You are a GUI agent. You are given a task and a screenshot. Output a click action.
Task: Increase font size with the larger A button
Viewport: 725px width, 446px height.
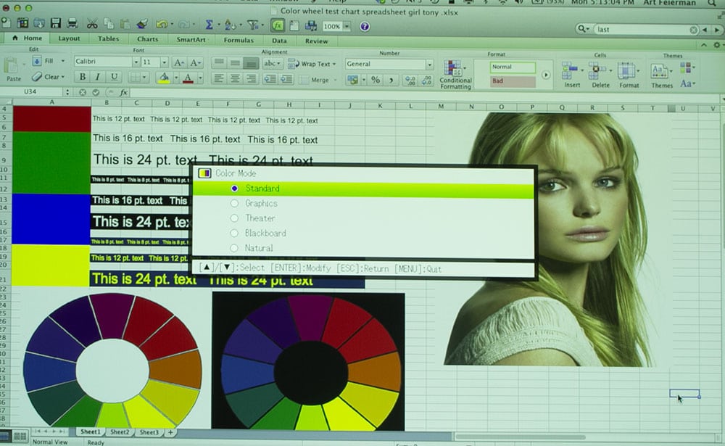coord(178,62)
